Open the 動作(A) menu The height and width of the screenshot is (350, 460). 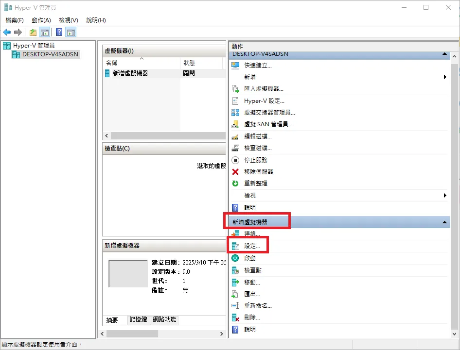(41, 20)
